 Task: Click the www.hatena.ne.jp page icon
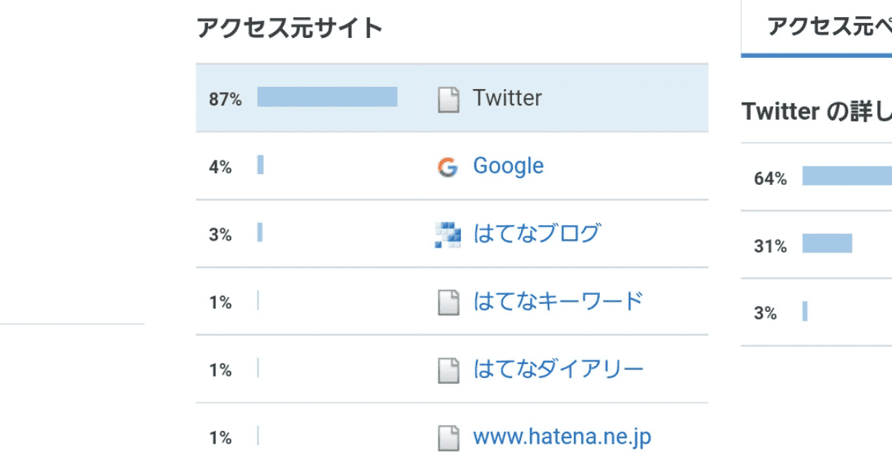click(447, 438)
